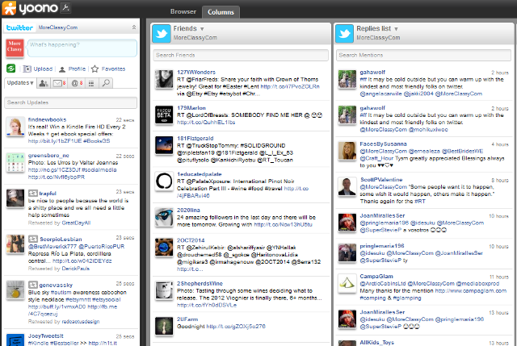Expand the Friends column dropdown arrow
517x346 pixels.
coord(202,29)
